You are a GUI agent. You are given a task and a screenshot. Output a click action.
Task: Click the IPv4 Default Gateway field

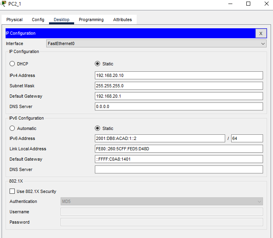(x=179, y=96)
